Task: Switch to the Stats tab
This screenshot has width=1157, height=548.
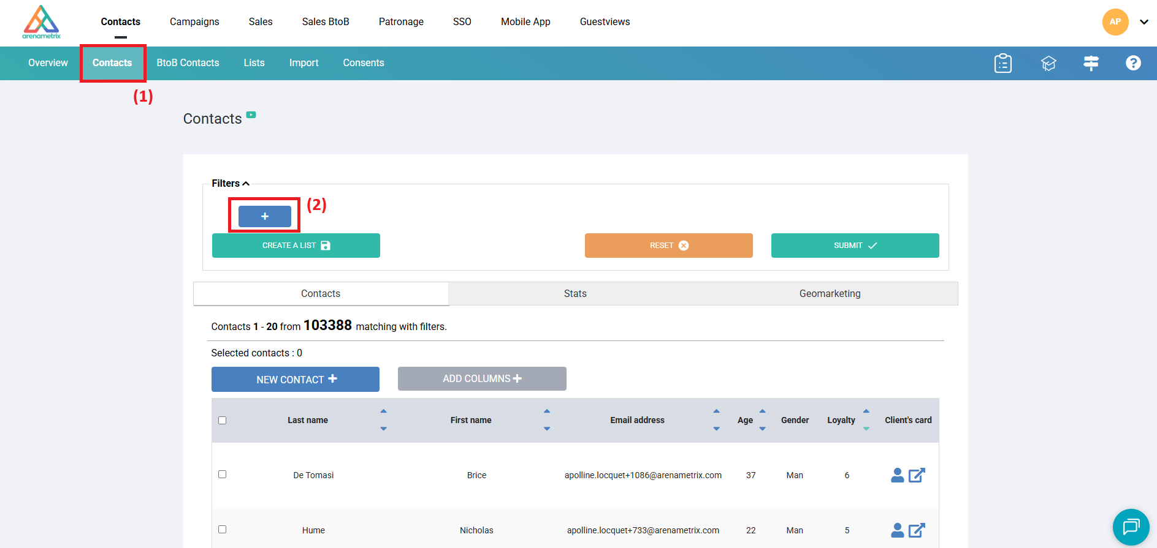Action: tap(575, 294)
